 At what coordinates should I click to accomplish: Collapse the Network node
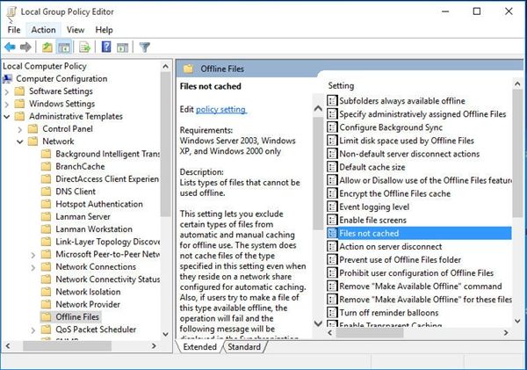click(20, 141)
